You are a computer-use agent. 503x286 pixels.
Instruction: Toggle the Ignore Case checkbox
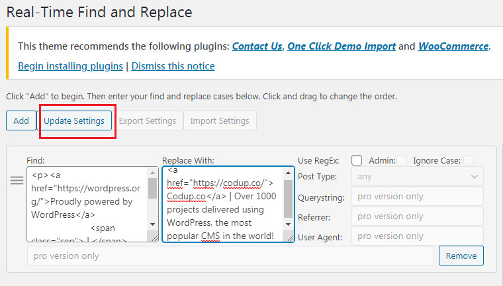click(x=469, y=160)
